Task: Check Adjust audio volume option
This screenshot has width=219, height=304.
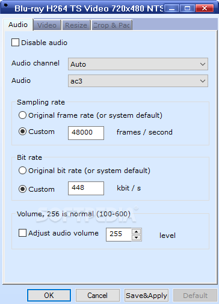Action: click(22, 233)
